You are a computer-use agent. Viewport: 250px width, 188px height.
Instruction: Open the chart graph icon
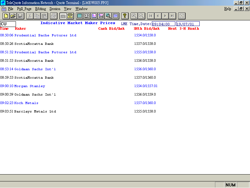click(x=94, y=16)
